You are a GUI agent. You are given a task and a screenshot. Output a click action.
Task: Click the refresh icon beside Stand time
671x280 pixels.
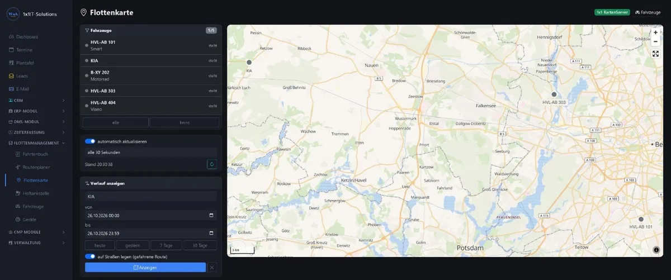pyautogui.click(x=212, y=164)
